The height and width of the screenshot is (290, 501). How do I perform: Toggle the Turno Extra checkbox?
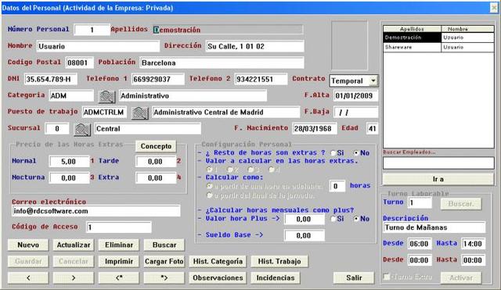coord(387,277)
